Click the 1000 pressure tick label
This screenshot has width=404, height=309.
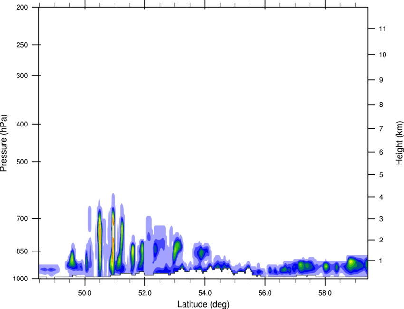20,279
